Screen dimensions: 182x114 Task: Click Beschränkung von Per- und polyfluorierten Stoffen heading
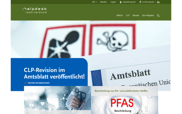pos(121,91)
